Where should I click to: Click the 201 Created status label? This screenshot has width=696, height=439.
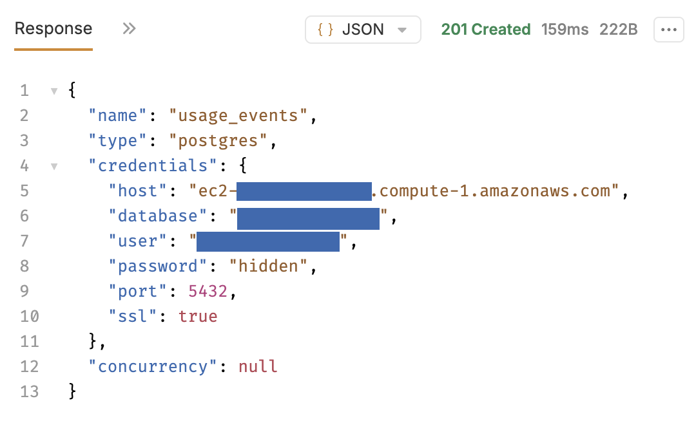pos(486,30)
